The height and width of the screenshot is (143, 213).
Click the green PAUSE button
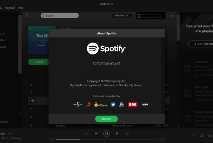tap(38, 62)
